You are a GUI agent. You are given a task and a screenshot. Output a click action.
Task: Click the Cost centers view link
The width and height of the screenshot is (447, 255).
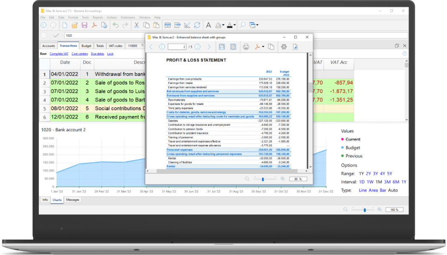point(80,54)
